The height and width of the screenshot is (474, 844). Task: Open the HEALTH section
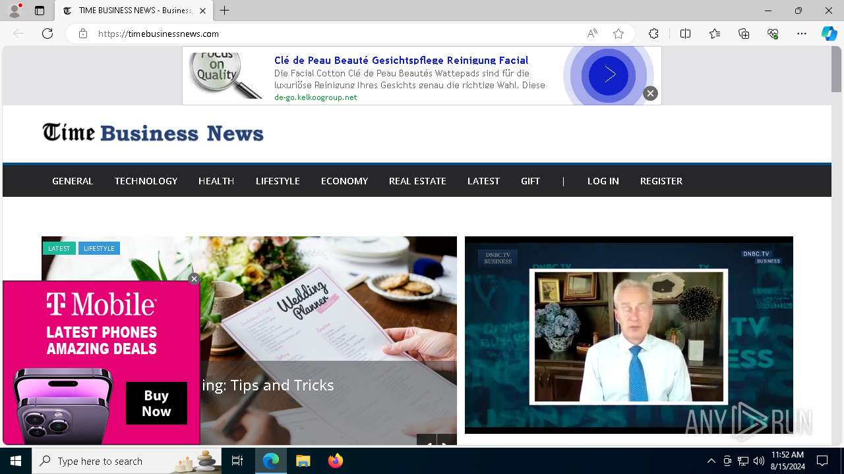pyautogui.click(x=216, y=180)
